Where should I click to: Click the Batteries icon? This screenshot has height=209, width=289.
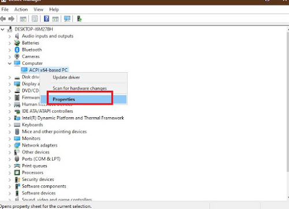click(x=17, y=43)
